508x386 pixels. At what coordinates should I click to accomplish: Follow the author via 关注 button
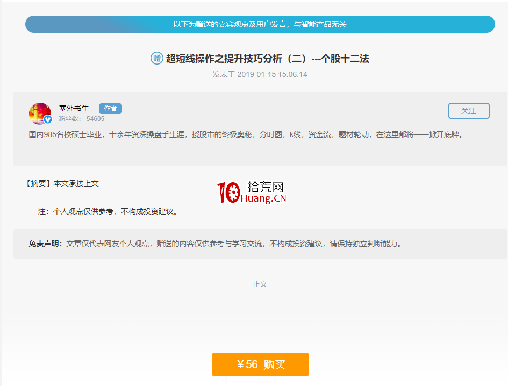468,110
